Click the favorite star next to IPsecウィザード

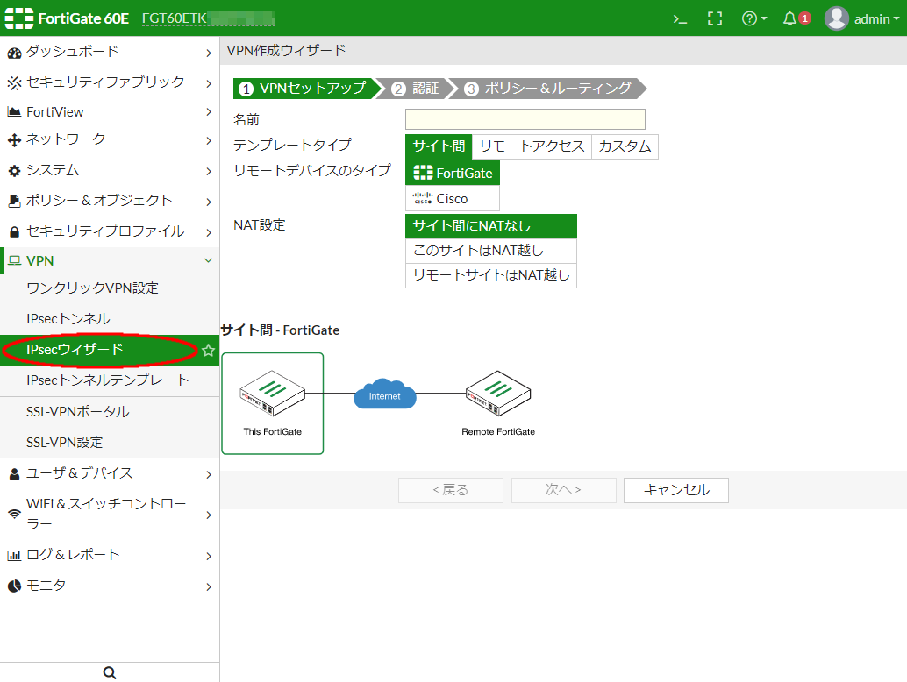coord(208,351)
